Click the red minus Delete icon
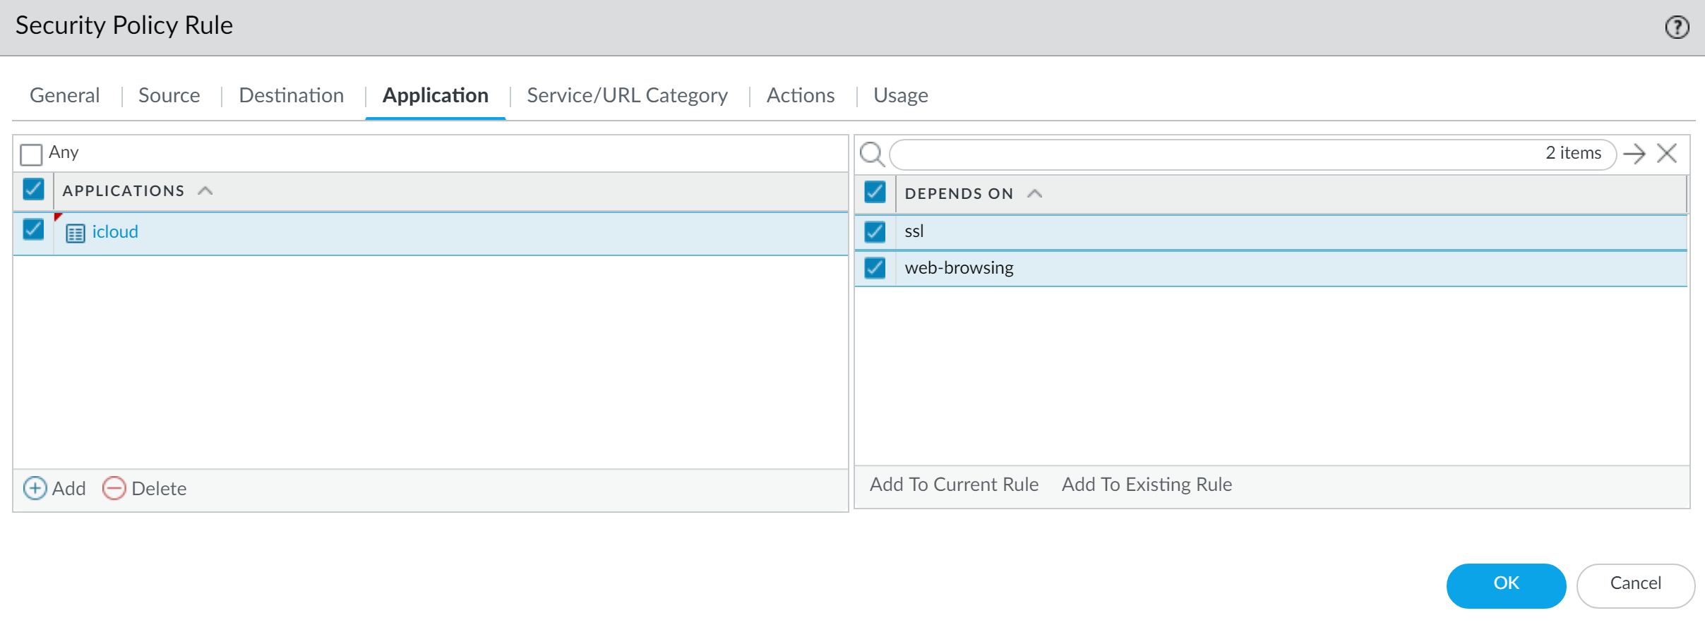This screenshot has width=1705, height=632. (x=114, y=488)
